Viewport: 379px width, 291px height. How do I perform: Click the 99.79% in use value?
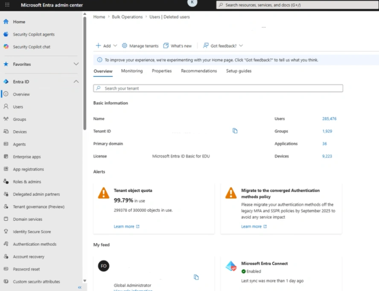(129, 200)
